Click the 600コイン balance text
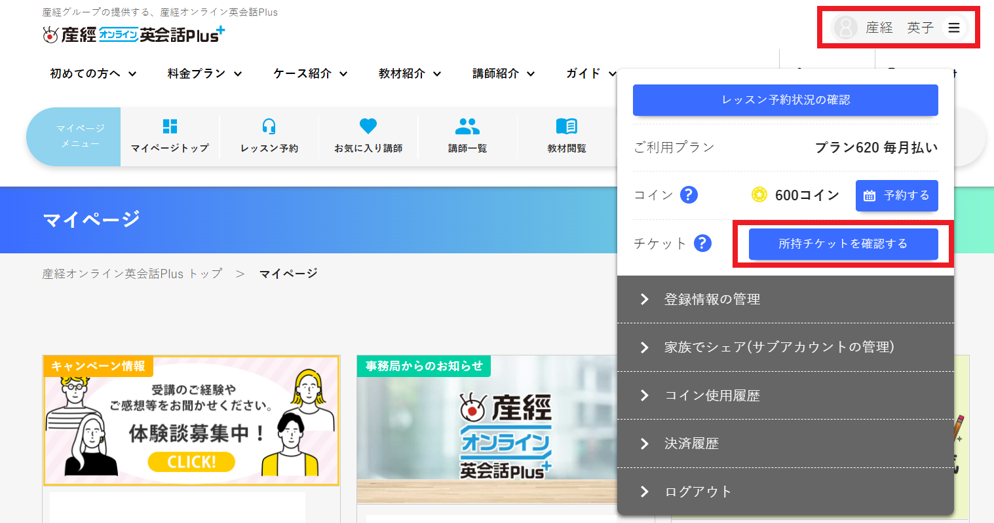994x523 pixels. coord(807,195)
